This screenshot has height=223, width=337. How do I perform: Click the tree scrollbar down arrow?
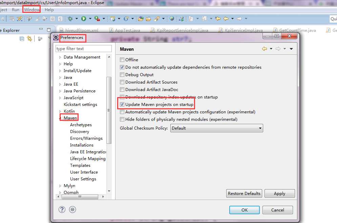pyautogui.click(x=109, y=191)
